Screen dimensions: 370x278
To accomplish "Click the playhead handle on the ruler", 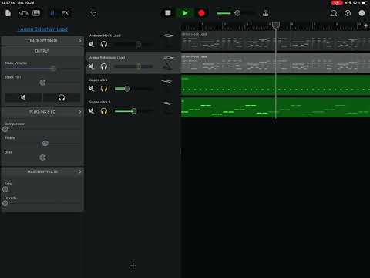I will 276,25.
